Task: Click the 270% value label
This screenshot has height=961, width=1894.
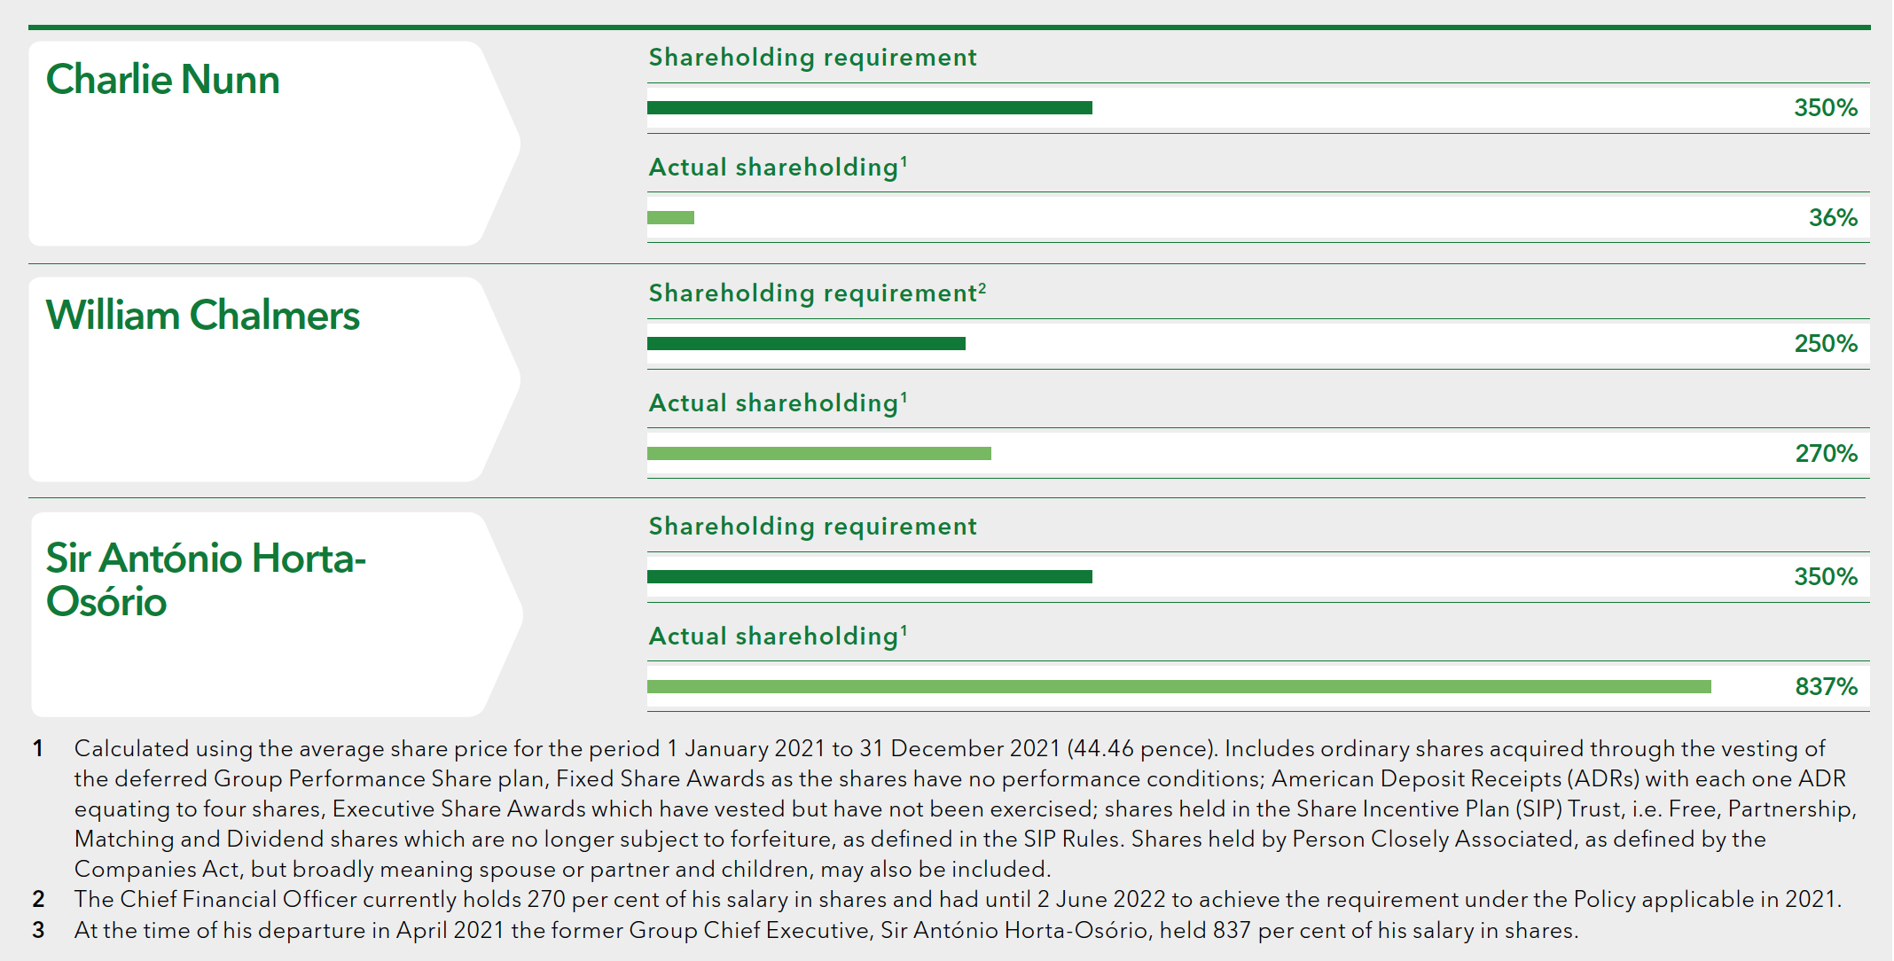Action: (x=1826, y=454)
